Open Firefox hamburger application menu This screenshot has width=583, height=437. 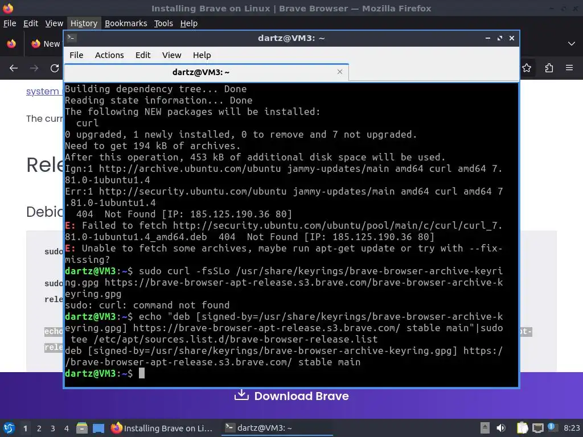tap(569, 68)
